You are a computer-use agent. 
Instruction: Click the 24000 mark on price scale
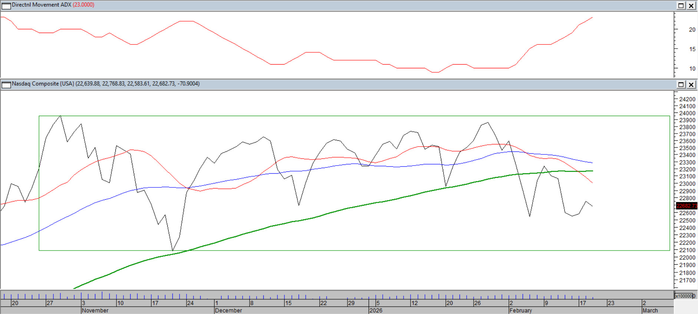click(687, 113)
